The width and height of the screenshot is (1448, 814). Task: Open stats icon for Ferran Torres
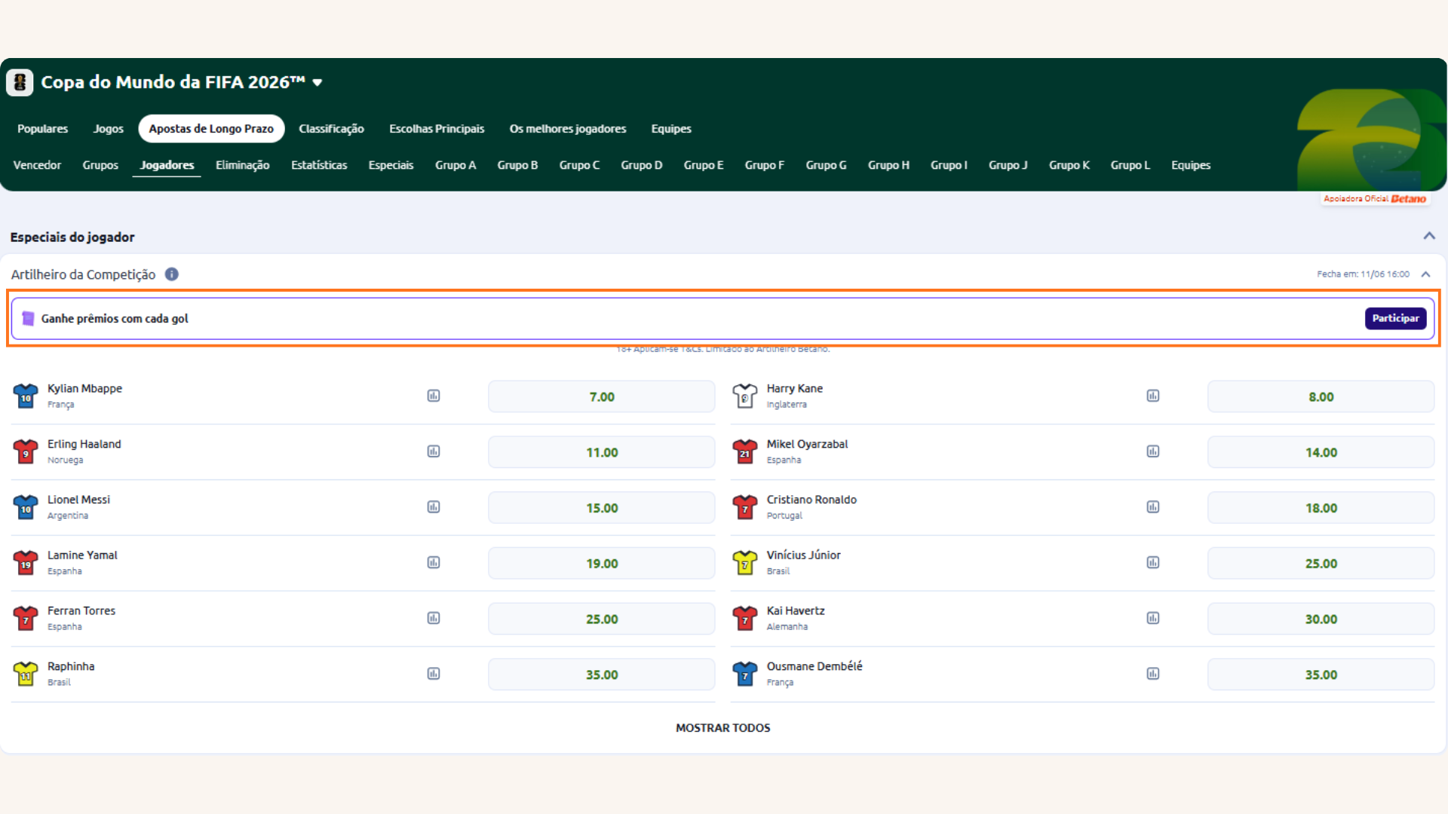434,618
